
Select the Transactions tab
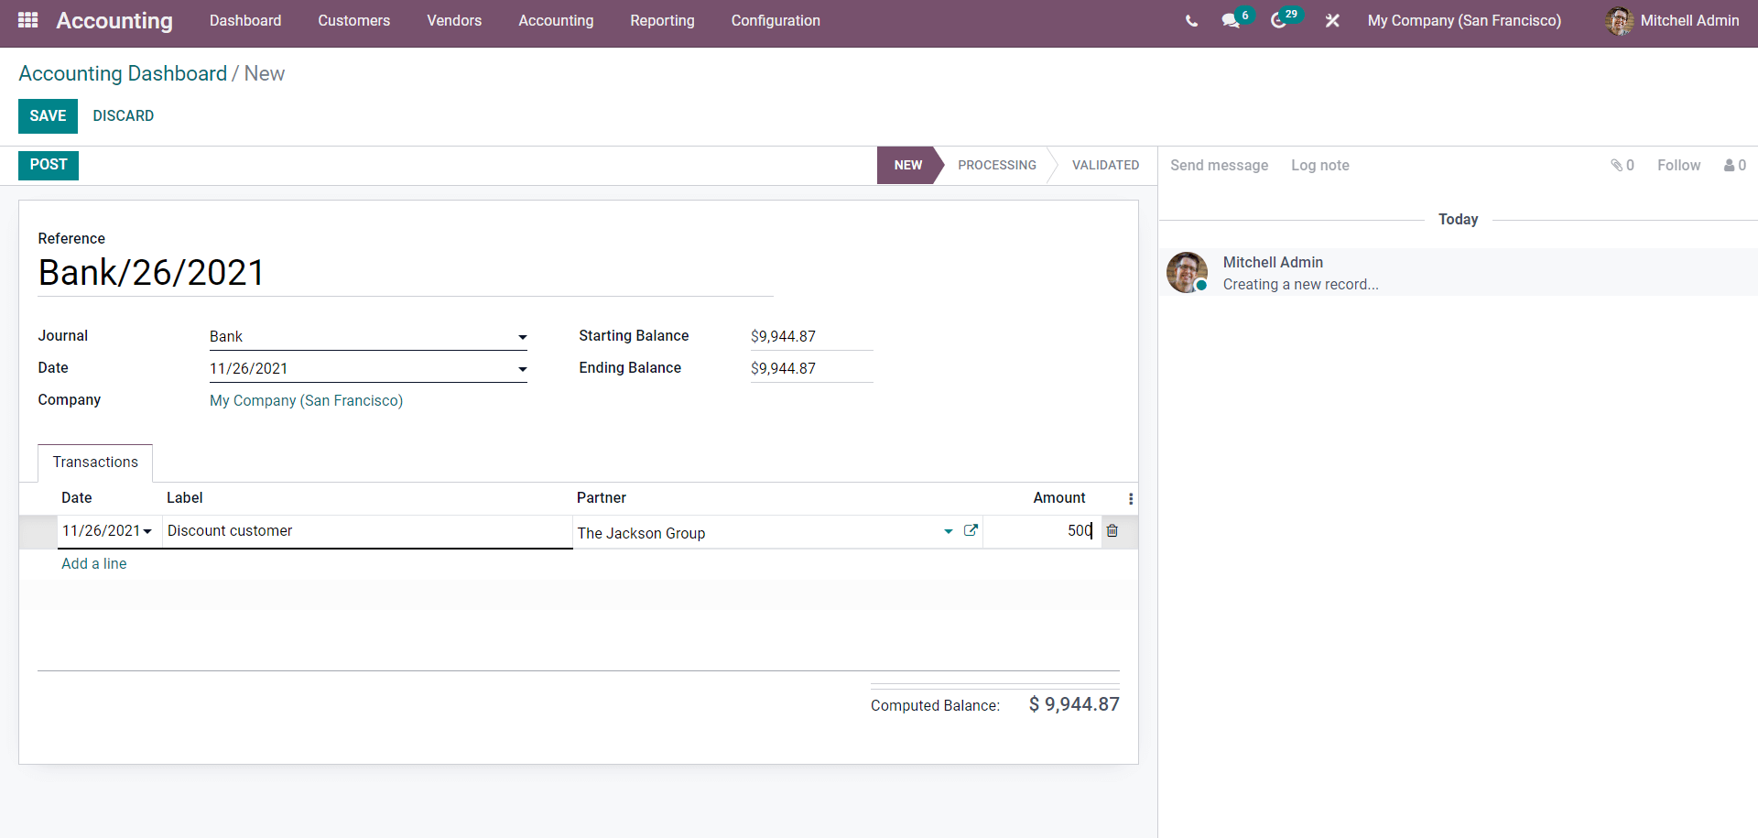95,462
